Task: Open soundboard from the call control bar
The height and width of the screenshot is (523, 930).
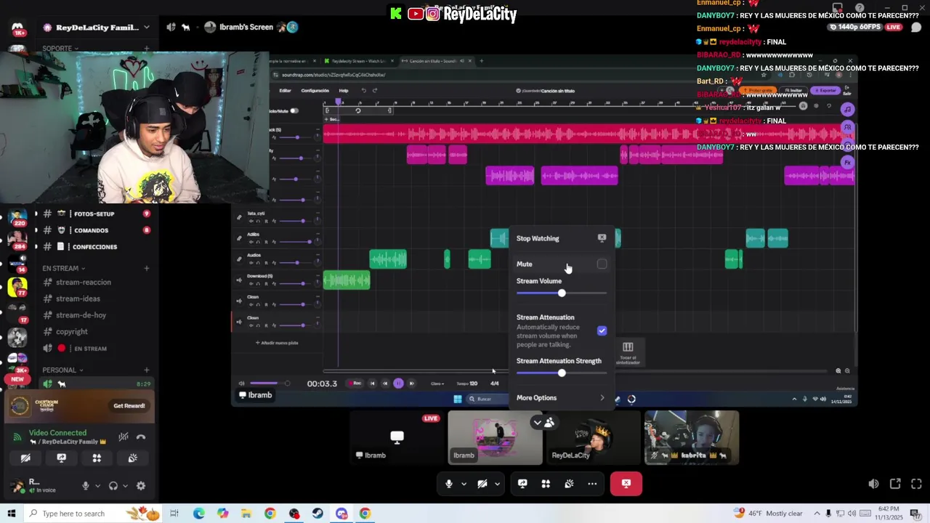Action: pos(569,484)
